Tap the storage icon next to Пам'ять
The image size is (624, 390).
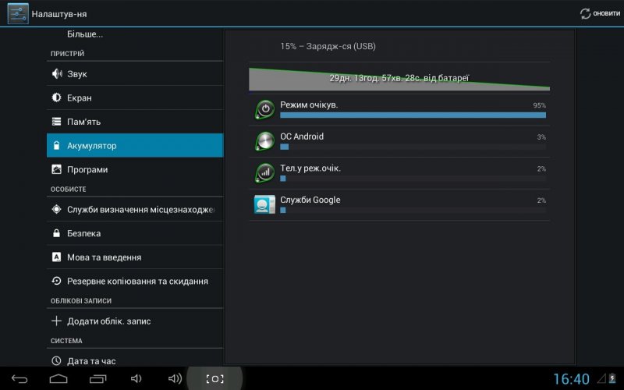pyautogui.click(x=56, y=122)
